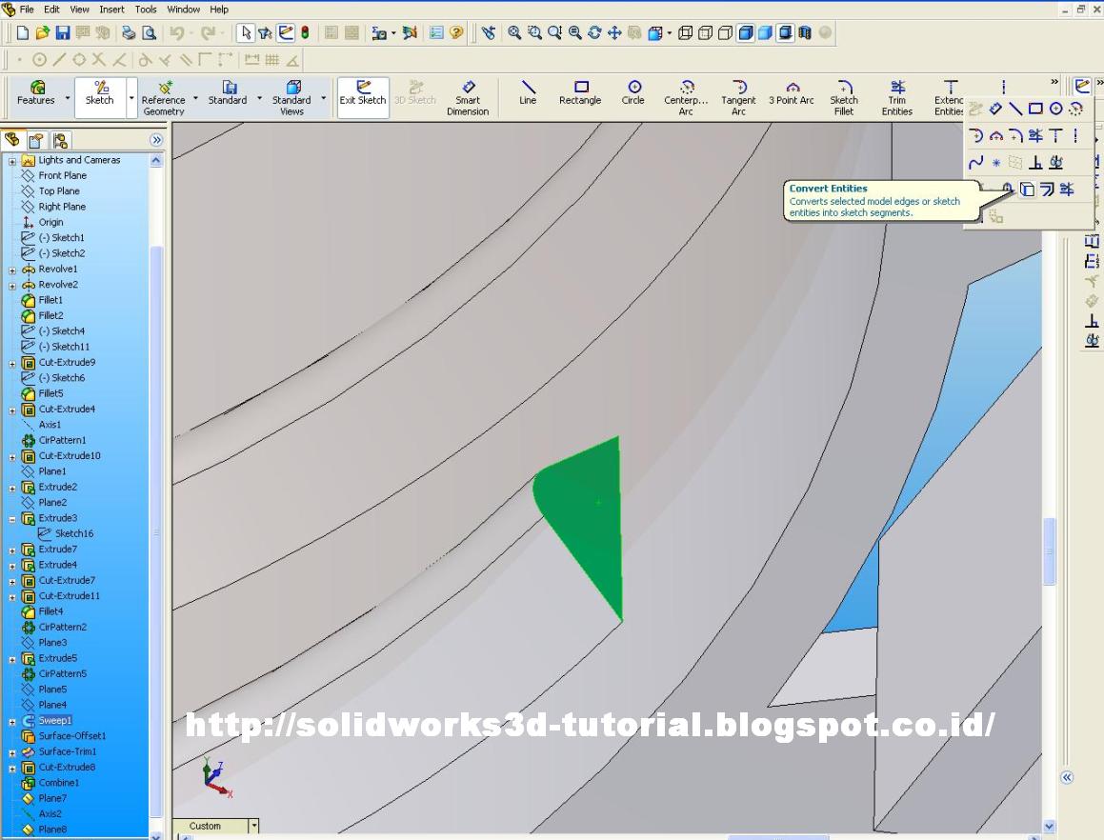Select the Tangent Arc tool
Image resolution: width=1104 pixels, height=840 pixels.
tap(738, 93)
